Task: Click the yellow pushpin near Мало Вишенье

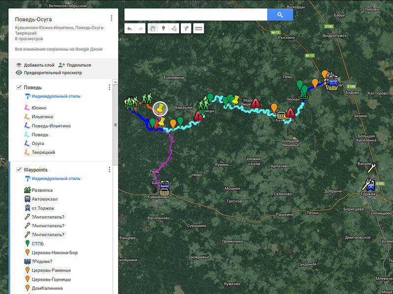Action: coord(235,100)
